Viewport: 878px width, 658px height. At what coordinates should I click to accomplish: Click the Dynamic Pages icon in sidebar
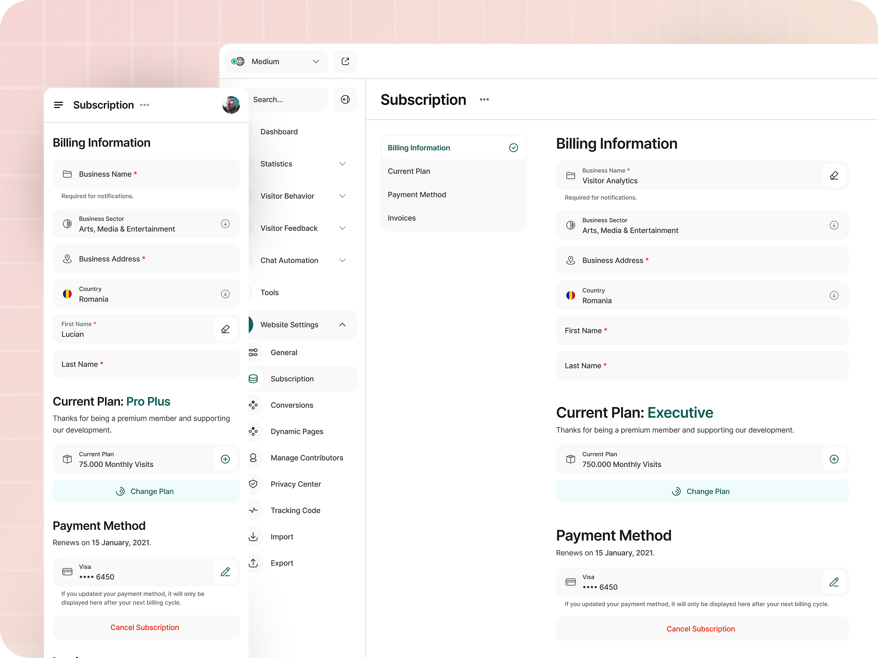pos(254,431)
